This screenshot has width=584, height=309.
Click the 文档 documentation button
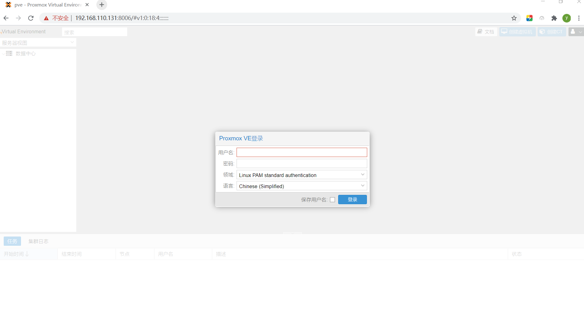(486, 32)
